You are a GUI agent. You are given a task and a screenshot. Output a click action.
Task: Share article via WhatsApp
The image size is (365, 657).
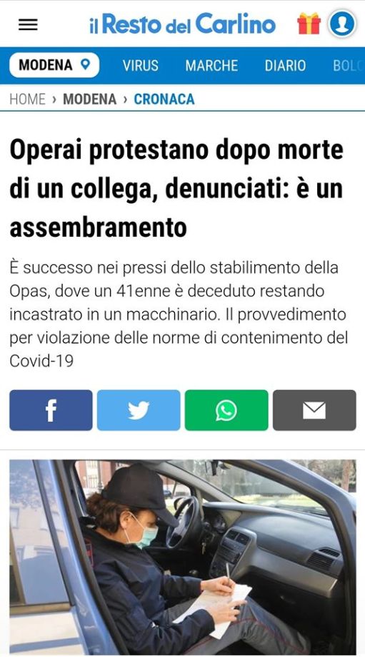pyautogui.click(x=226, y=410)
